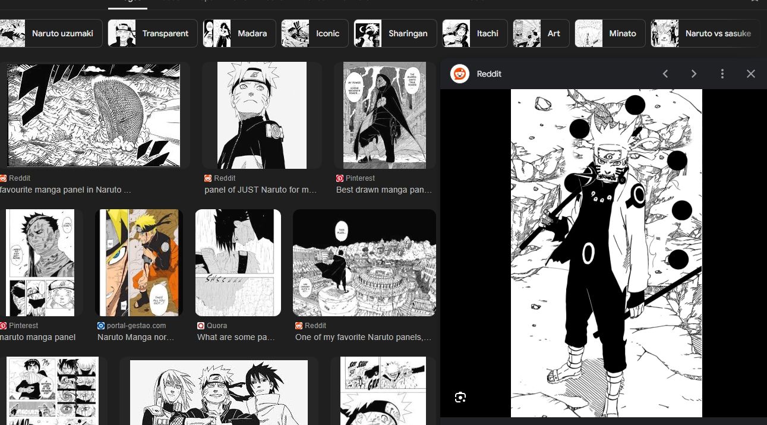Image resolution: width=767 pixels, height=425 pixels.
Task: Open the cut-off manga page thumbnail beside the trio
Action: pyautogui.click(x=384, y=391)
